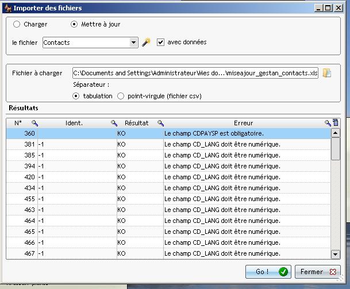350x289 pixels.
Task: Sort by the Erreur column header
Action: click(243, 123)
